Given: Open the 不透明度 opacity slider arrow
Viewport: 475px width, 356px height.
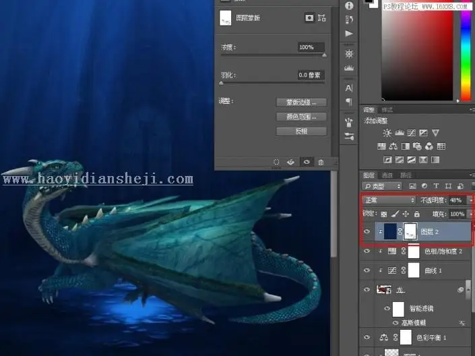Looking at the screenshot, I should click(470, 200).
